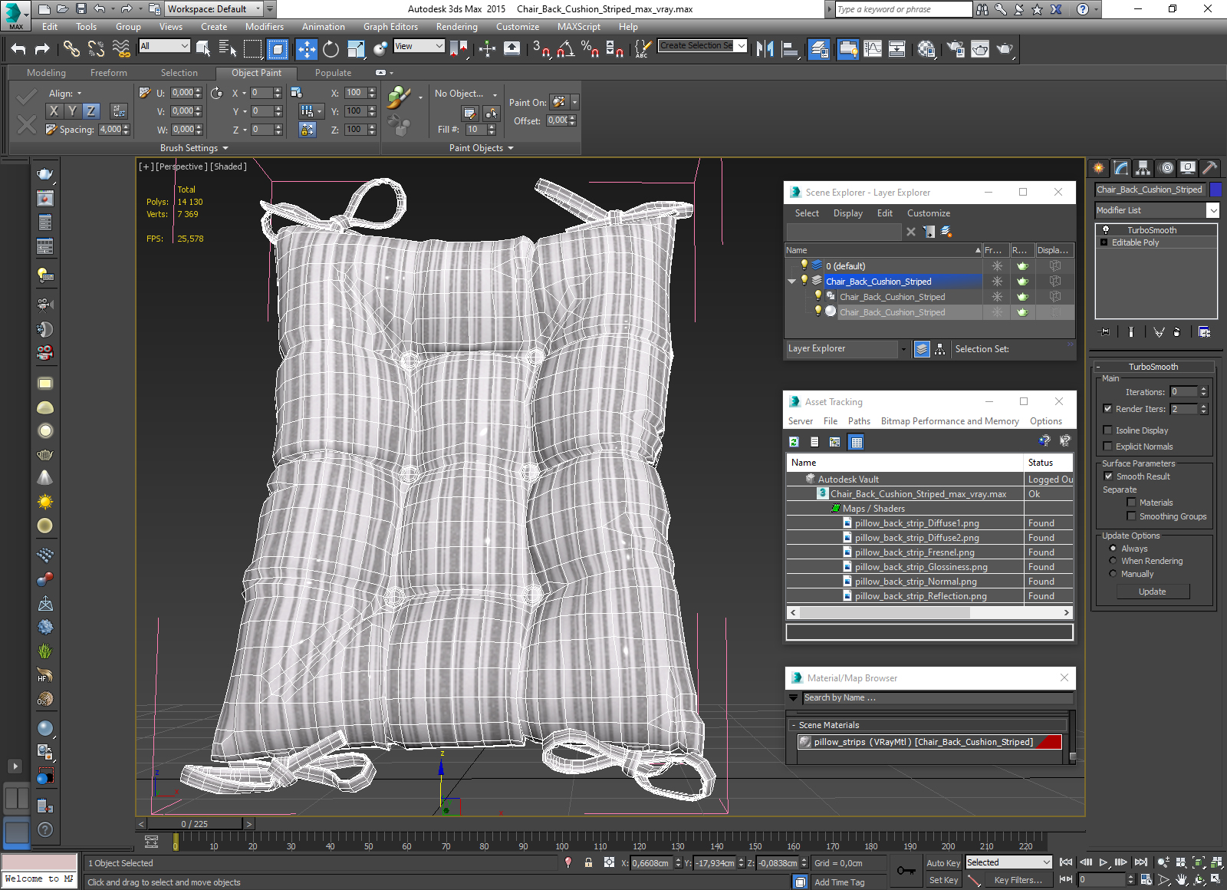Click the cone primitive icon in left toolbar
This screenshot has height=890, width=1227.
point(45,478)
